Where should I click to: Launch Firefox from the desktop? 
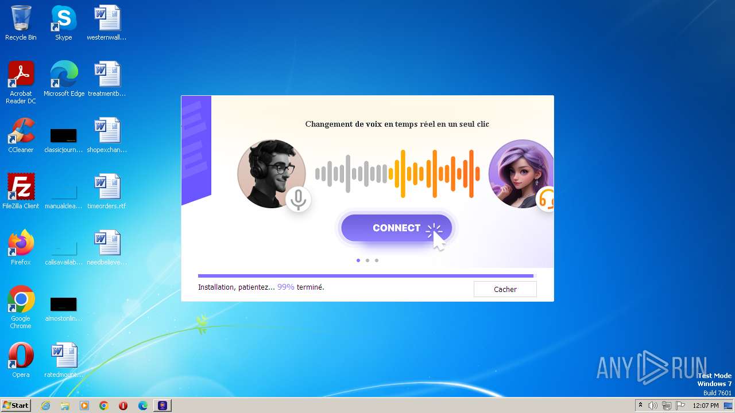click(21, 248)
